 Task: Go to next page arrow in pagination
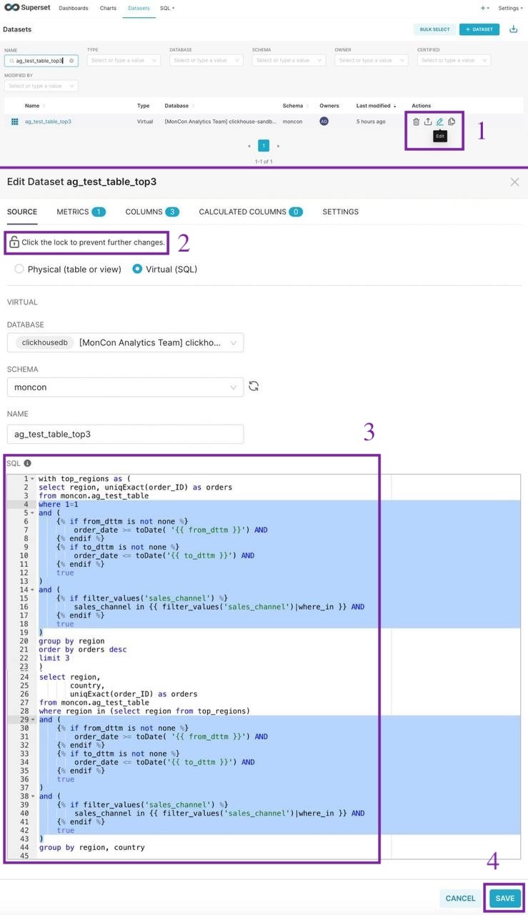coord(278,146)
